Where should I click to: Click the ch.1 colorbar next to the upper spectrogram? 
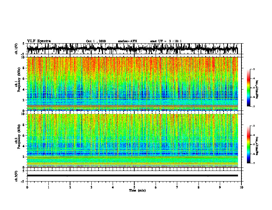tap(248, 88)
